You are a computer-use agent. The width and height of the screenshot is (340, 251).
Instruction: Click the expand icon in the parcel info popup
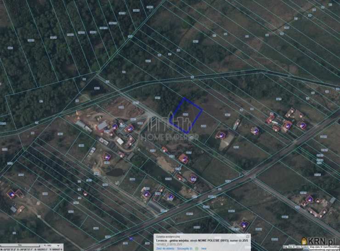tap(248, 236)
